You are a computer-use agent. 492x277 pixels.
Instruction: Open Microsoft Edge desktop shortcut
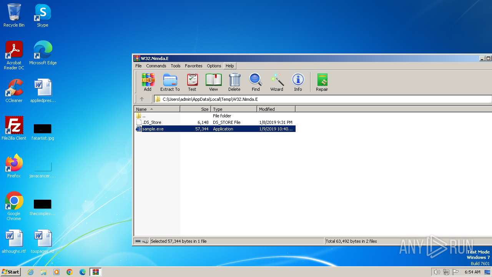(x=43, y=53)
